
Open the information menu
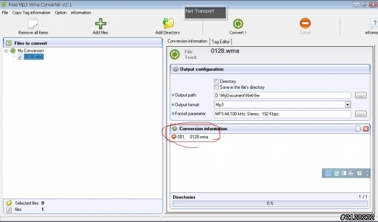pyautogui.click(x=81, y=12)
